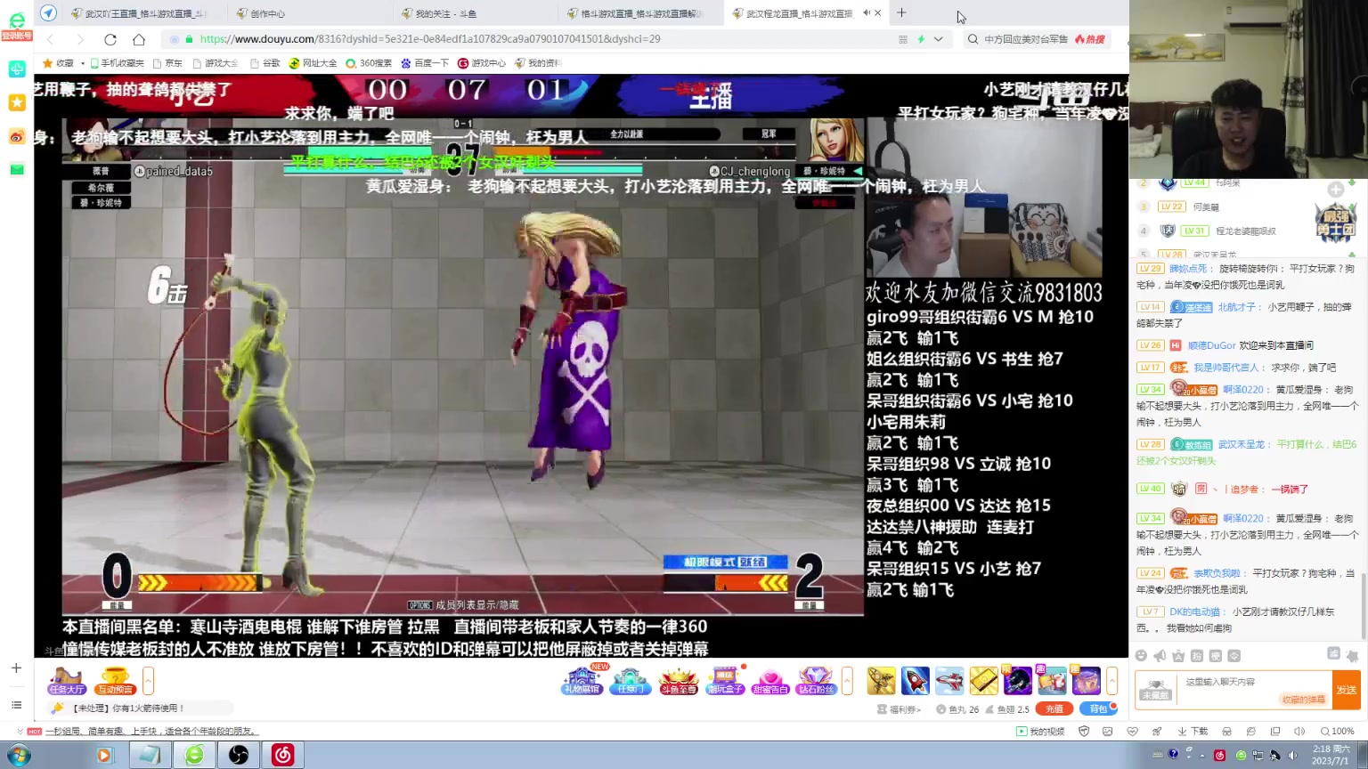Open the address bar dropdown arrow

(938, 39)
